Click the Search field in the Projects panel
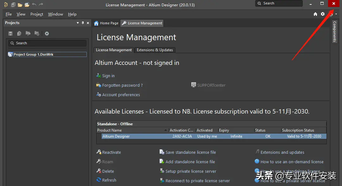Viewport: 342px width, 186px height. coord(47,43)
